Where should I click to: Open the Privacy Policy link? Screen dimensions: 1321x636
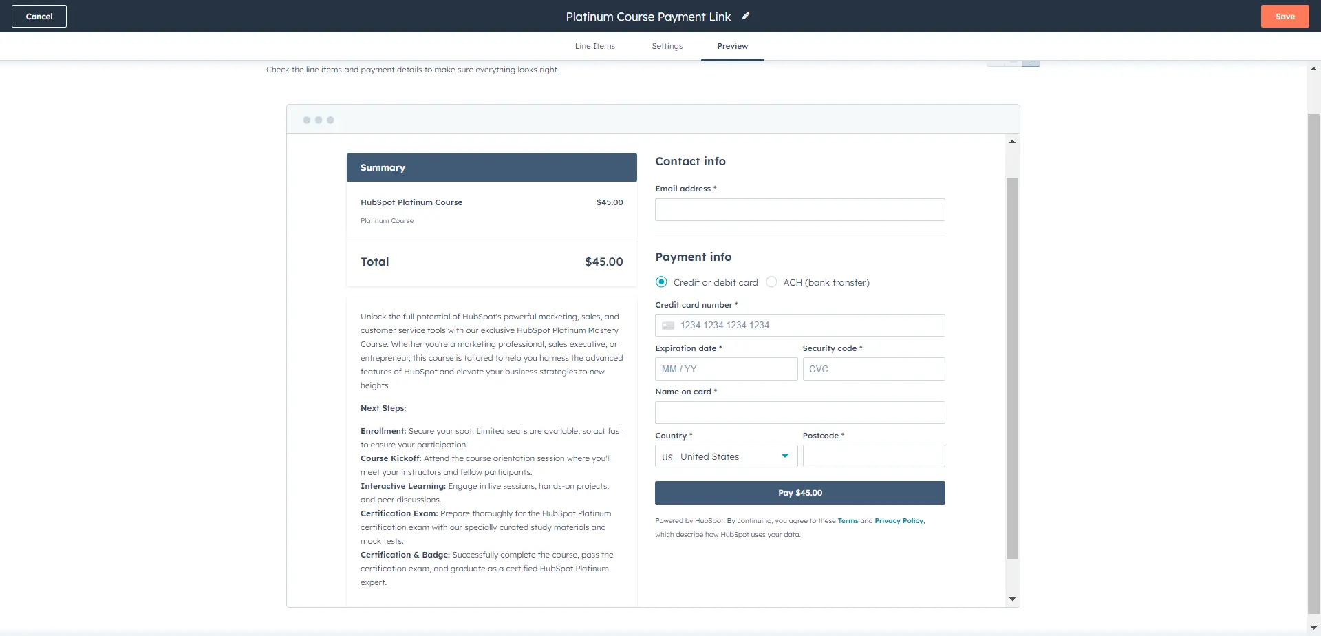(899, 520)
